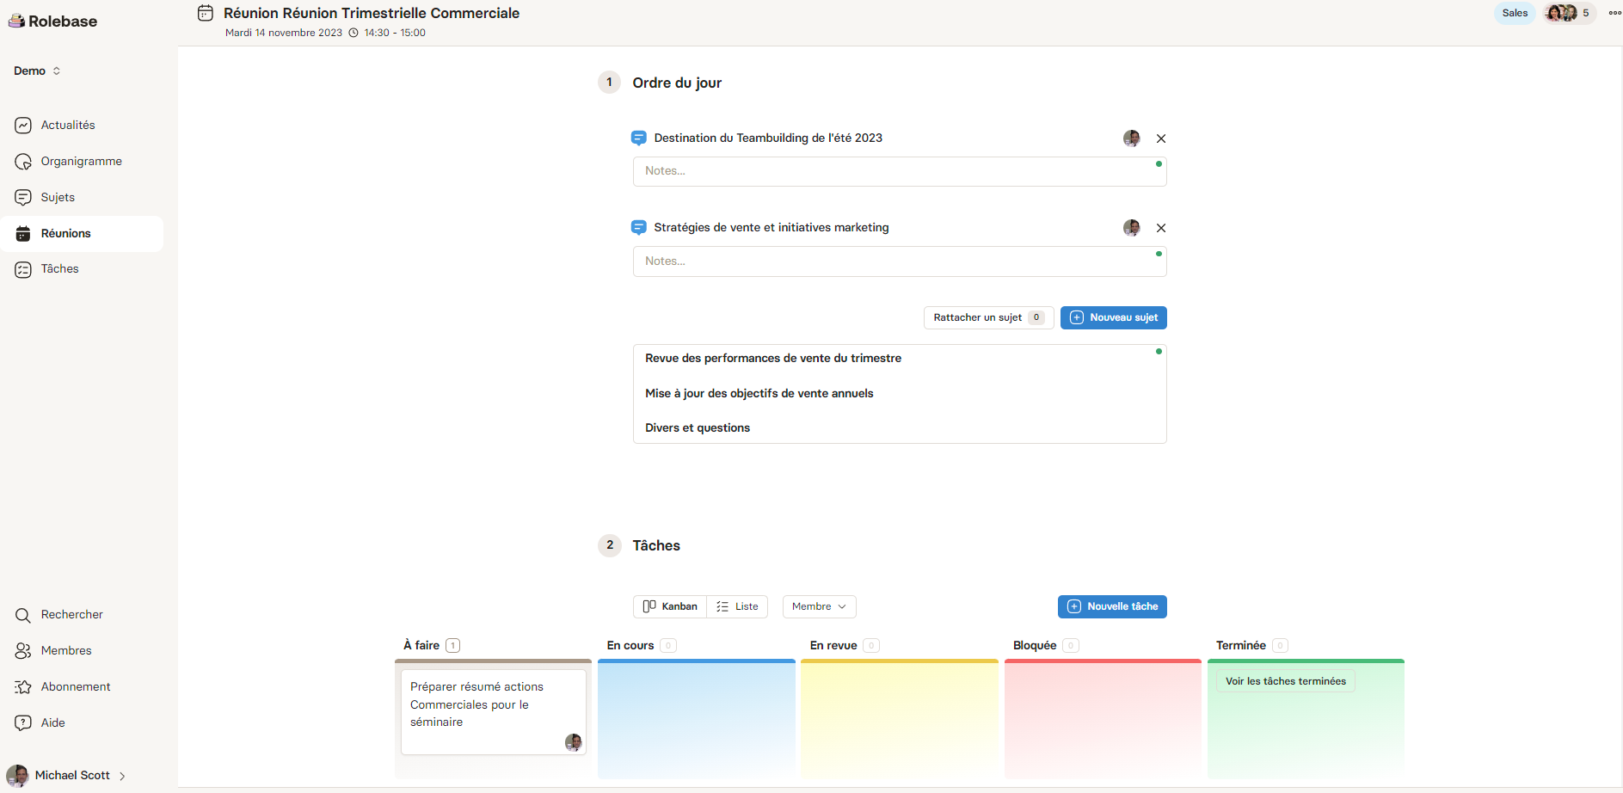Remove the Teambuilding destination subject with X
This screenshot has height=793, width=1623.
coord(1161,138)
